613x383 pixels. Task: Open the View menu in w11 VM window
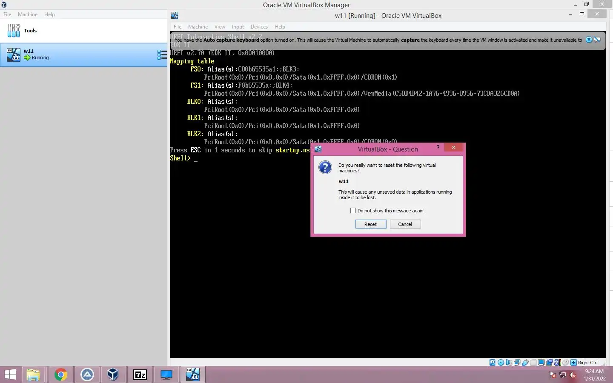(220, 26)
